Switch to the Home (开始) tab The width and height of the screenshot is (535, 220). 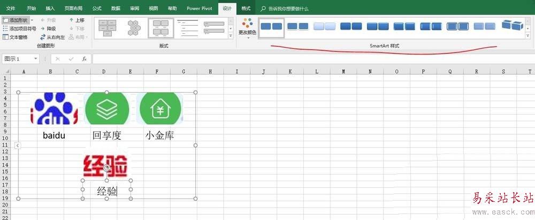tap(31, 9)
